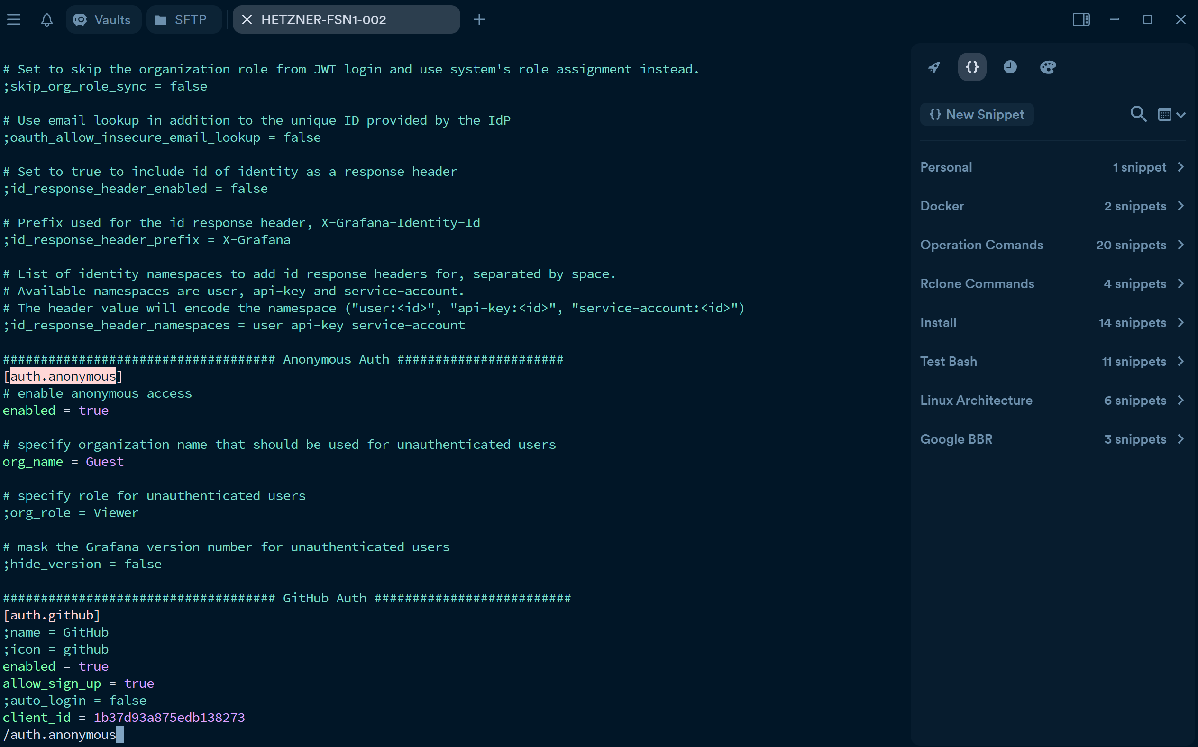Open the hamburger main menu

[14, 20]
